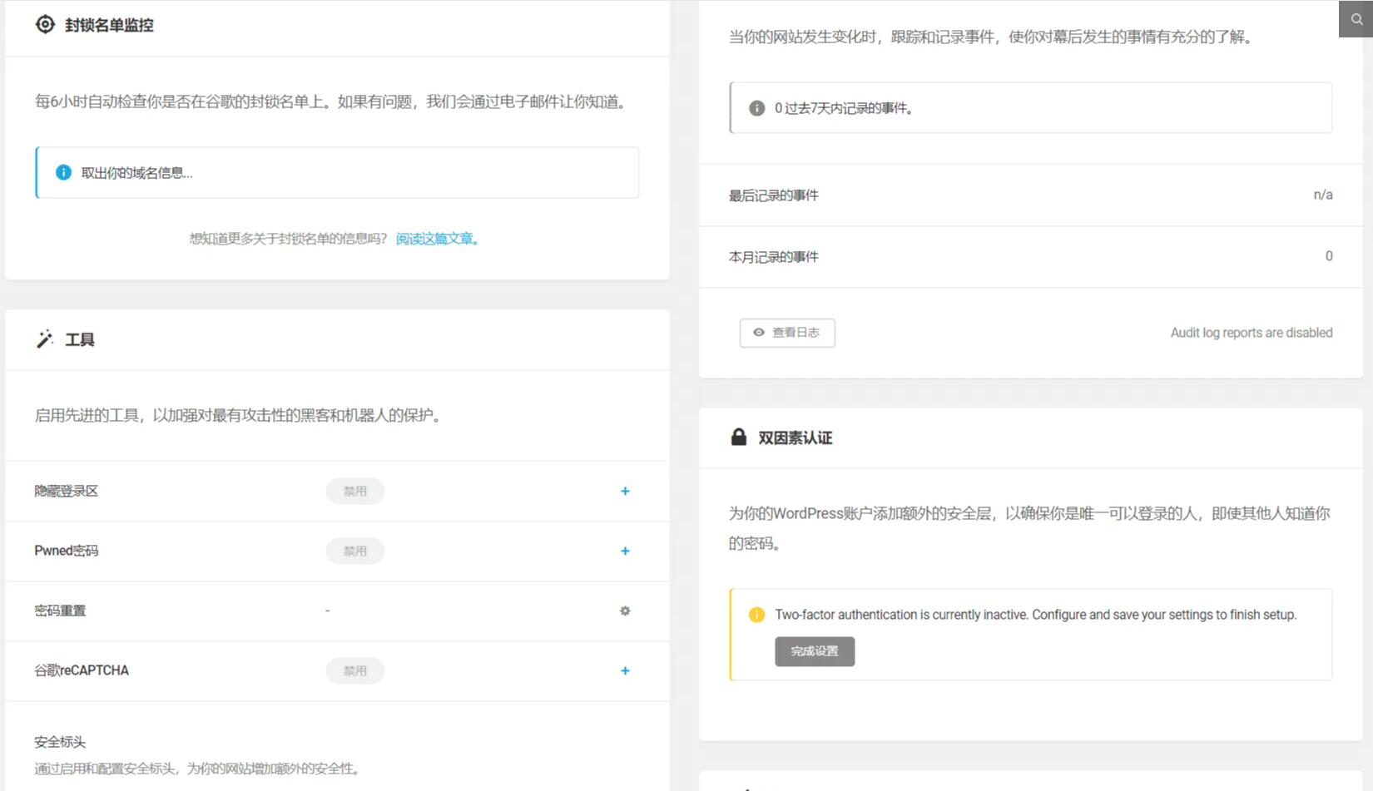Click the 'Two-factor authentication is currently inactive' message

(x=1036, y=615)
